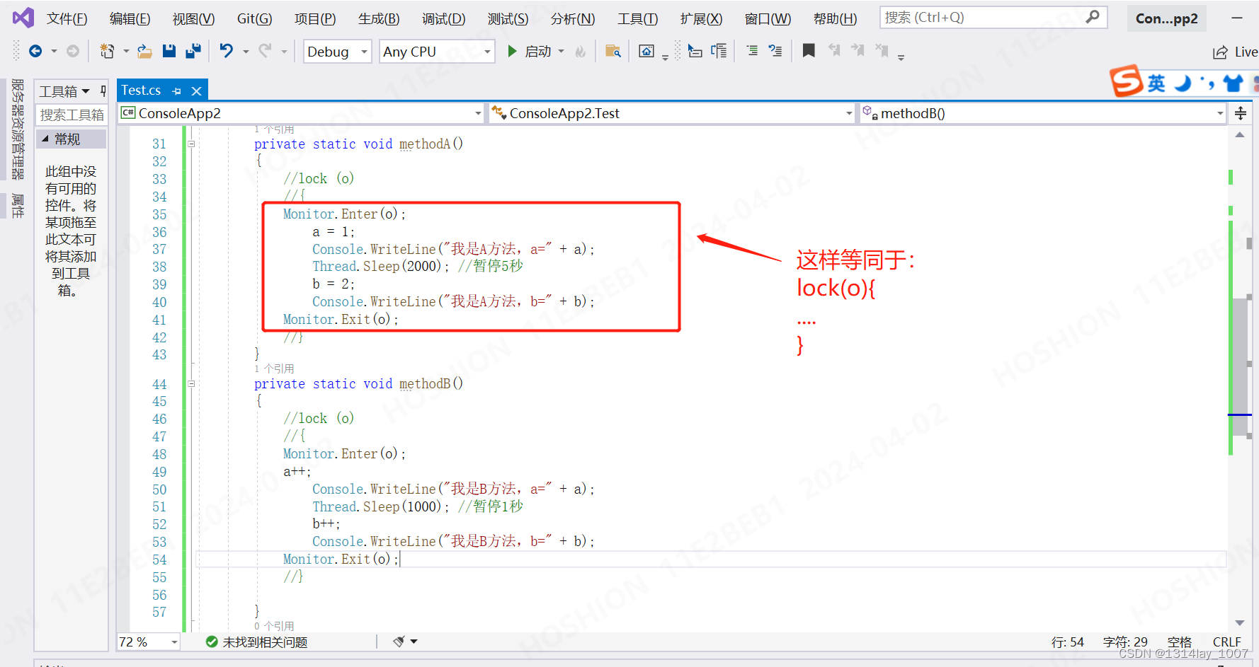Clear all bookmarks icon
The image size is (1259, 667).
click(882, 50)
